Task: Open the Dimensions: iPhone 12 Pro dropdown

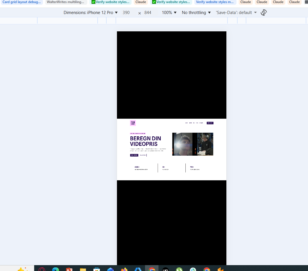Action: 91,13
